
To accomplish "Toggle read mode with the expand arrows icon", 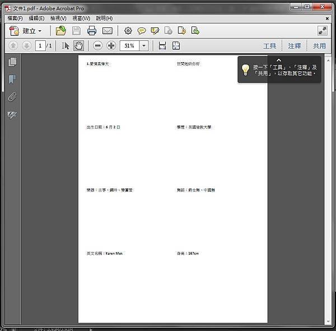I will click(323, 31).
